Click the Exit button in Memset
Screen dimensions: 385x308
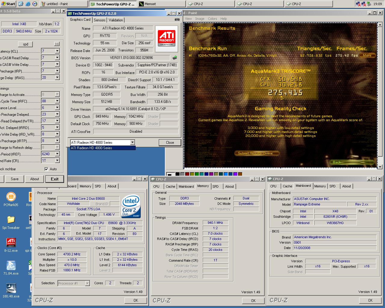[x=55, y=179]
